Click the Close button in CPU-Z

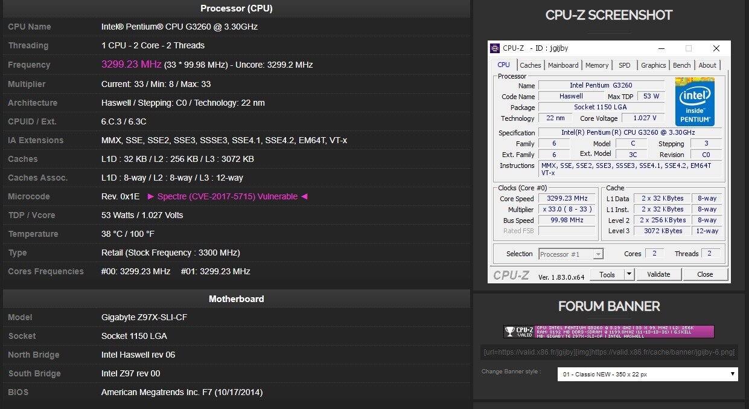705,274
